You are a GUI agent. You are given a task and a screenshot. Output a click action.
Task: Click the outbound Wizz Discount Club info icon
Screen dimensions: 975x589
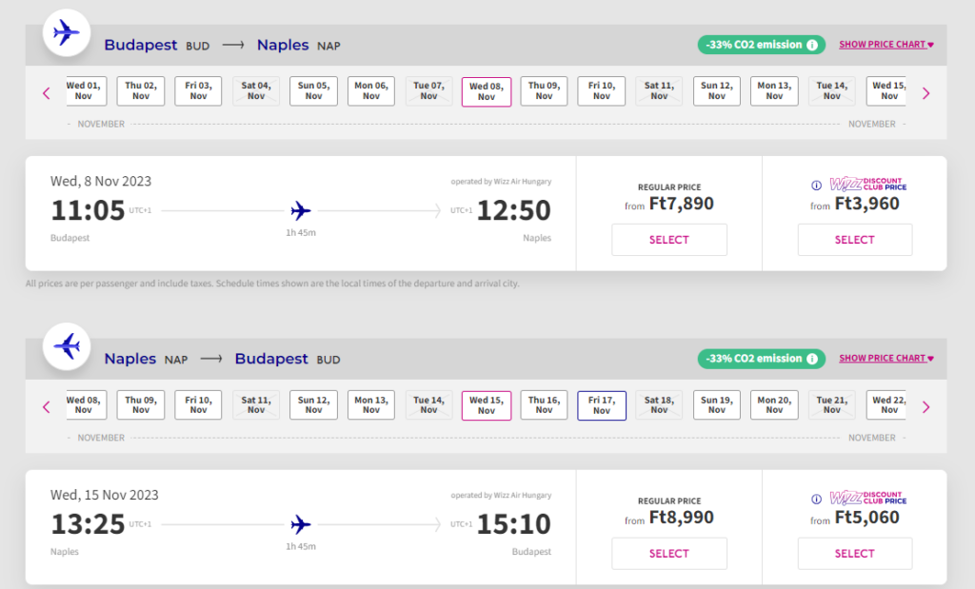coord(816,185)
